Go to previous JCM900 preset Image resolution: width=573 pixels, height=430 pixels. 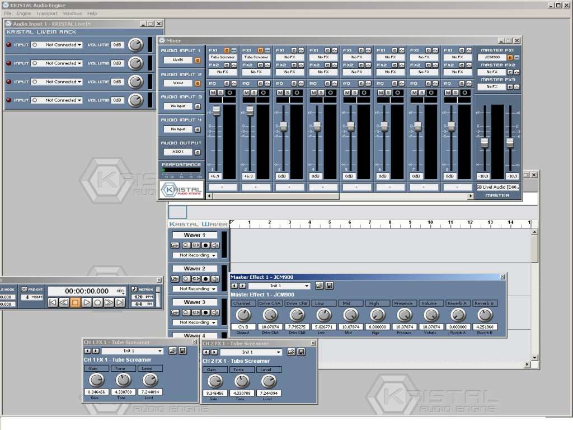click(234, 286)
